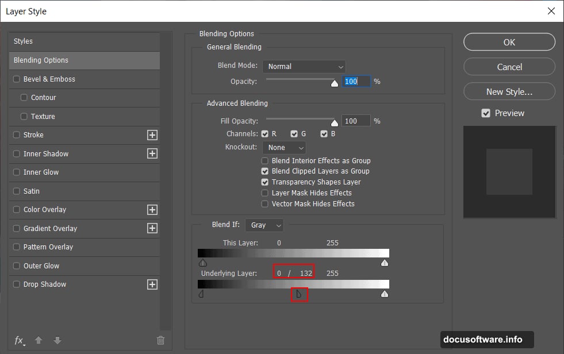Click the trash icon to delete effects

(160, 340)
